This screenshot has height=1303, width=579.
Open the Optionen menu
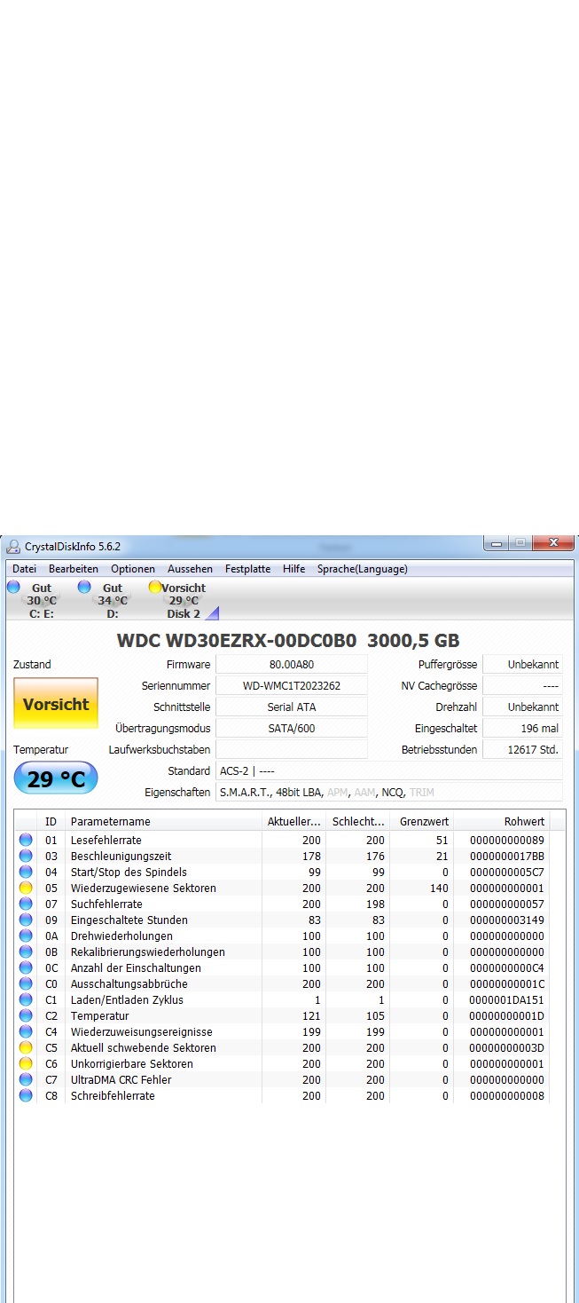coord(133,569)
